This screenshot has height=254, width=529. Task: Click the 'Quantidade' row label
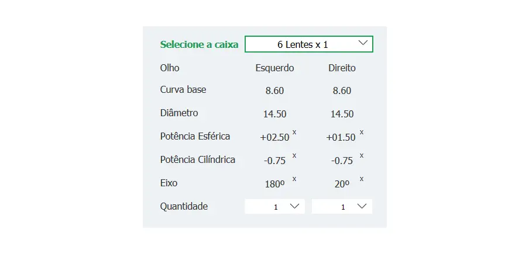(184, 206)
